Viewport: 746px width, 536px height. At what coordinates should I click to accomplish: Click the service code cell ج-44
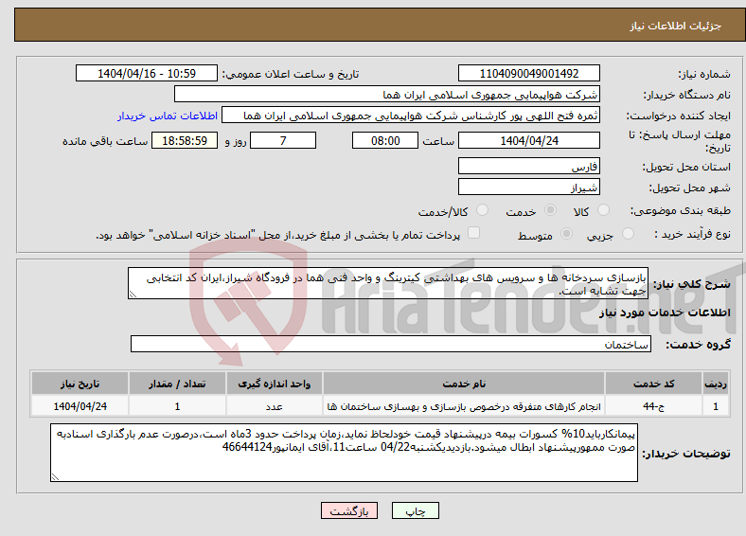[654, 406]
